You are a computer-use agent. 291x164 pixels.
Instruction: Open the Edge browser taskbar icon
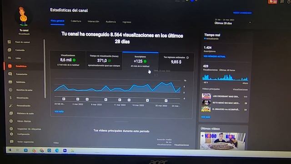57,150
